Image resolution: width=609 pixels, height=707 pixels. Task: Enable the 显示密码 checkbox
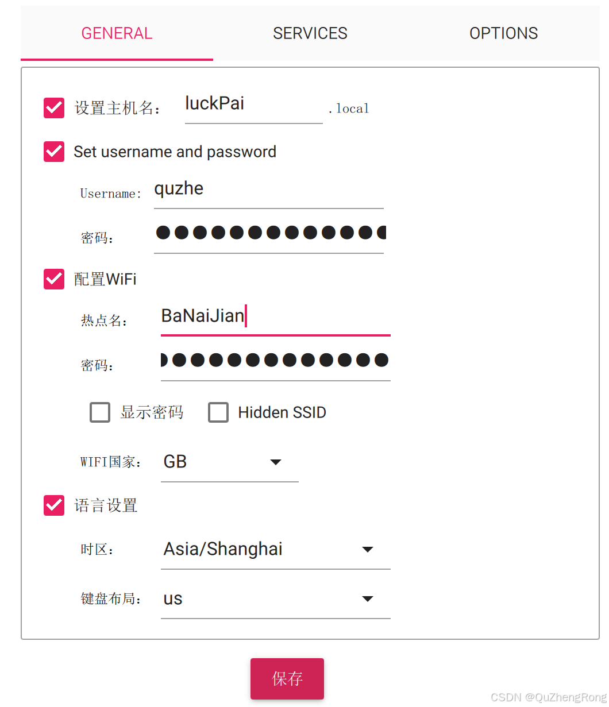pyautogui.click(x=100, y=412)
